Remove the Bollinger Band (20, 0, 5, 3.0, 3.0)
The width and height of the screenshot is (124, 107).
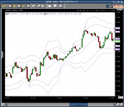coord(45,14)
